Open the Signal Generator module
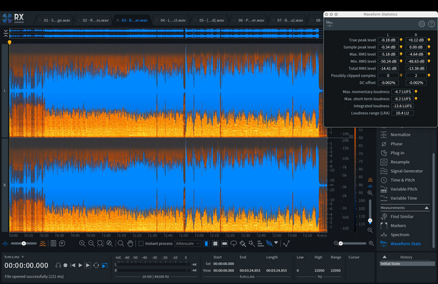The height and width of the screenshot is (284, 438). click(408, 171)
